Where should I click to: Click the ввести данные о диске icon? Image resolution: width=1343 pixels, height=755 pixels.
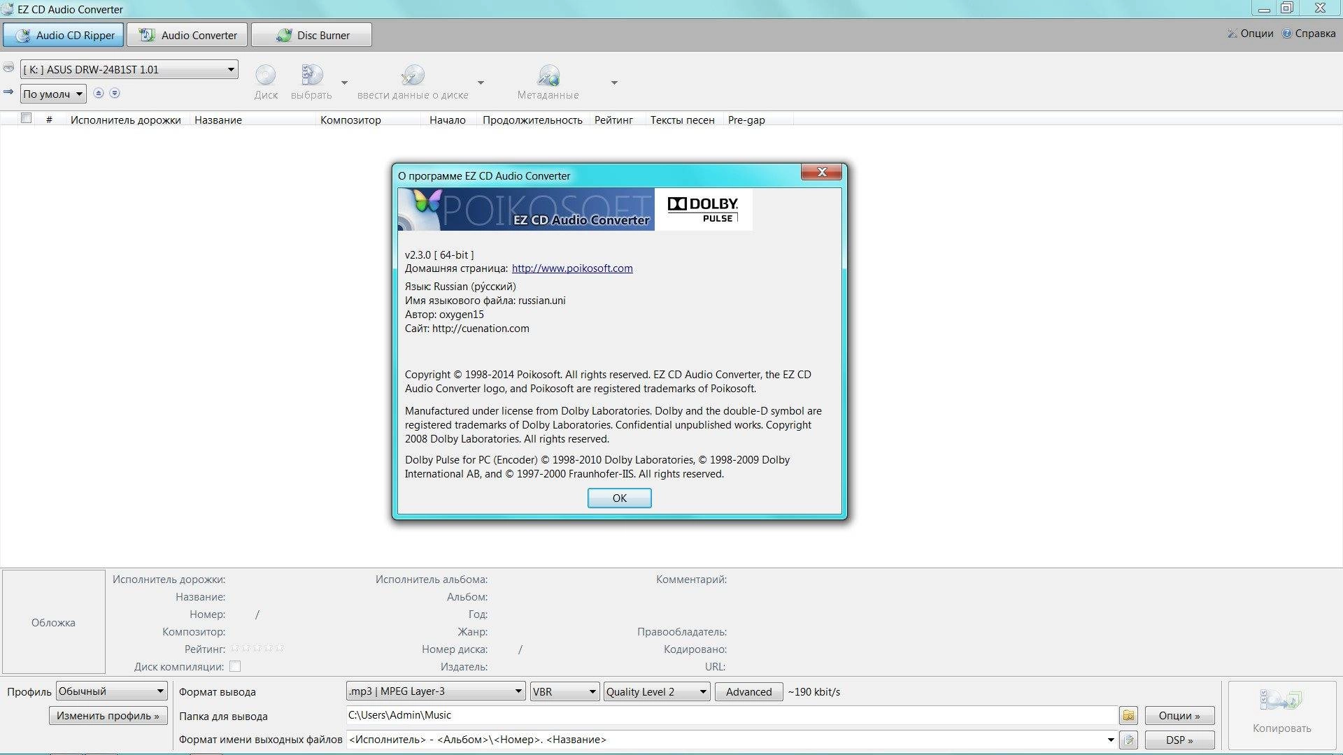point(413,75)
